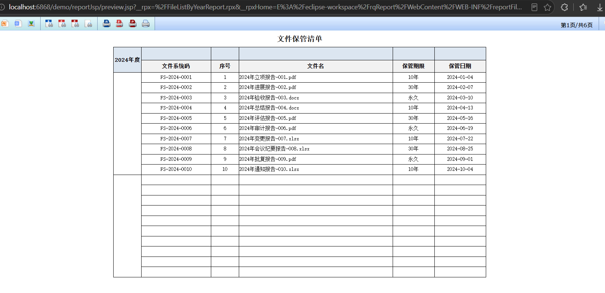
Task: Click print preview icon with dark-red P
Action: coord(75,23)
